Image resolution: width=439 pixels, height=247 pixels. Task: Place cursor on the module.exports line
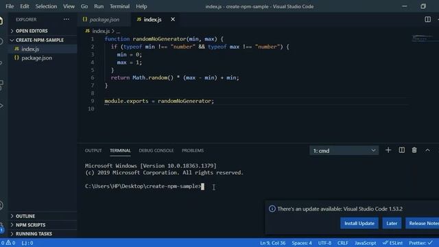click(x=159, y=101)
